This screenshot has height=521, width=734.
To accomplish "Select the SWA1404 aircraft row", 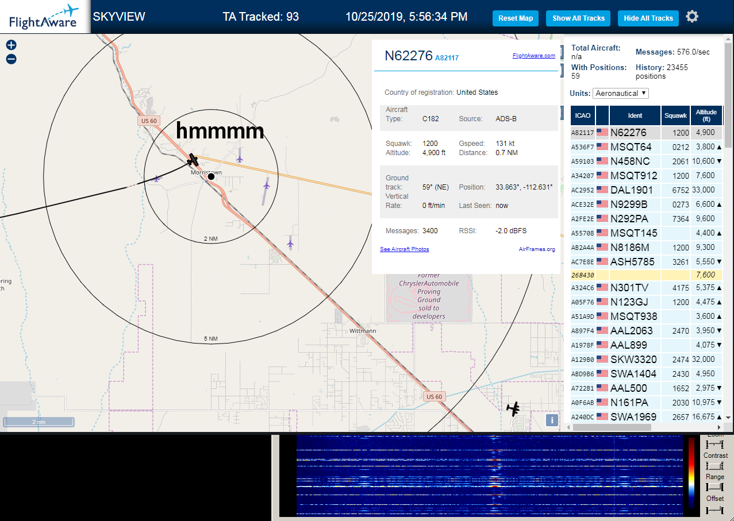I will coord(647,374).
